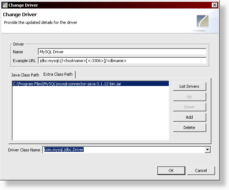The height and width of the screenshot is (190, 229).
Task: Confirm changes with the OK button
Action: 171,171
